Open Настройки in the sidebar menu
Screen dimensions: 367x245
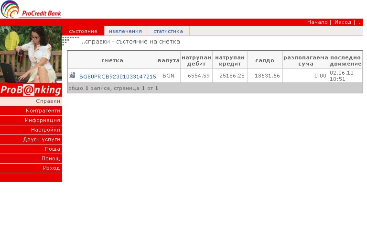coord(31,130)
